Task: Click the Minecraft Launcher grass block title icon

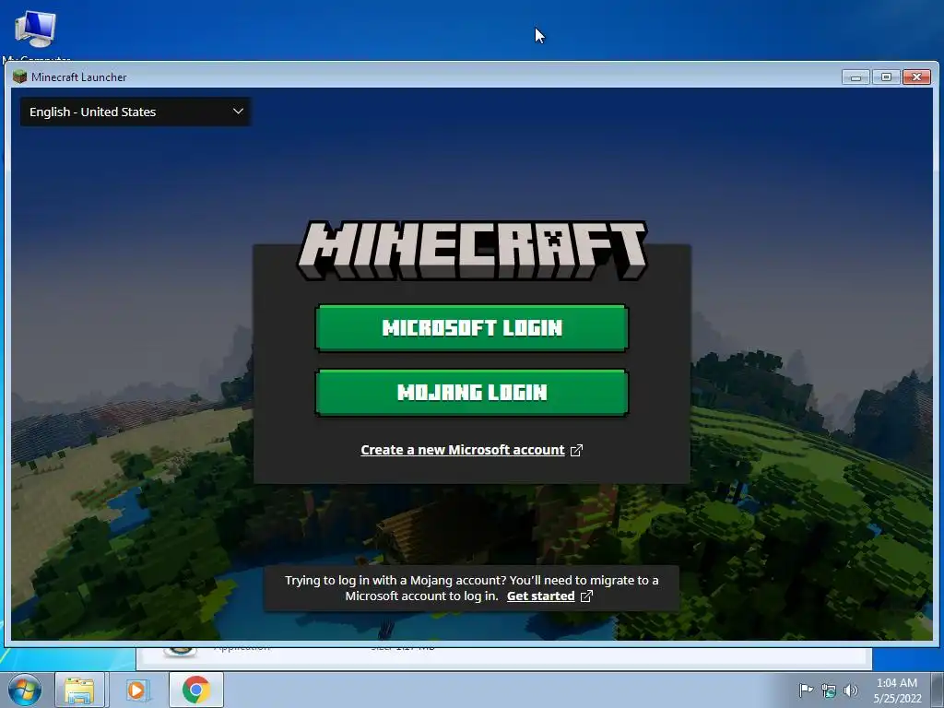Action: click(x=20, y=77)
